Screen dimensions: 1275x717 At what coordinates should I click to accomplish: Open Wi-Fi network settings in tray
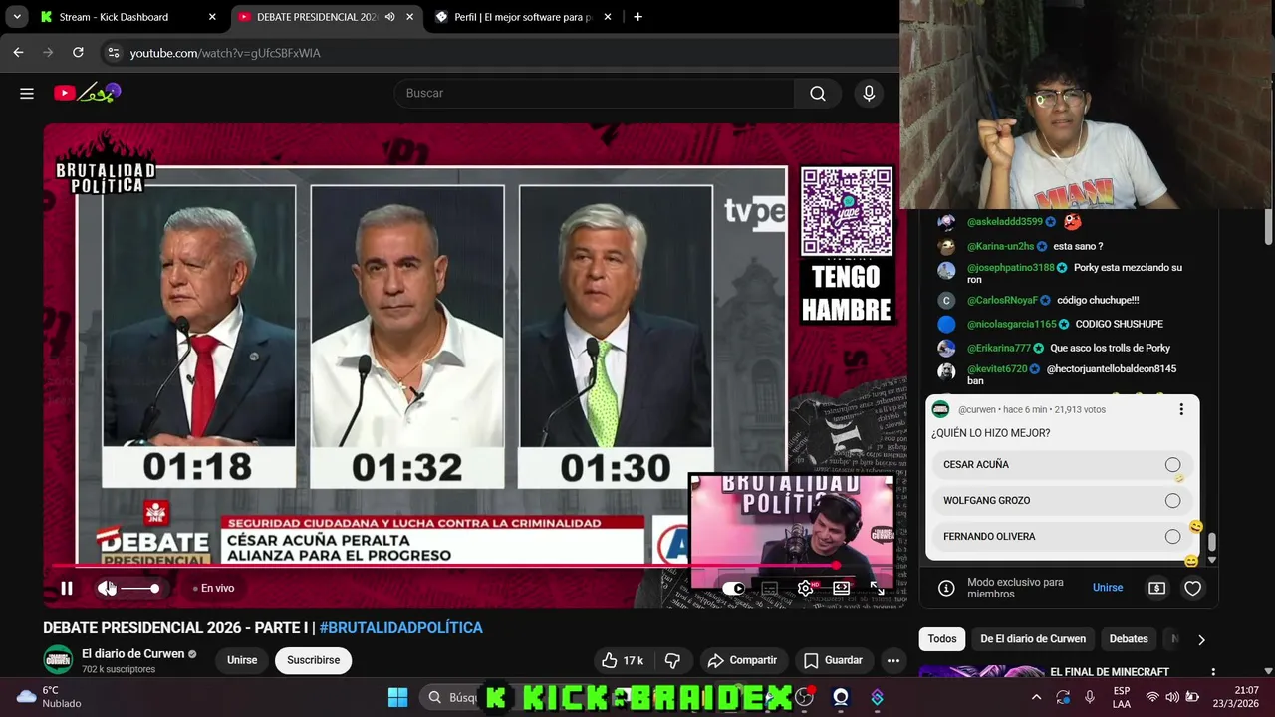(1152, 697)
